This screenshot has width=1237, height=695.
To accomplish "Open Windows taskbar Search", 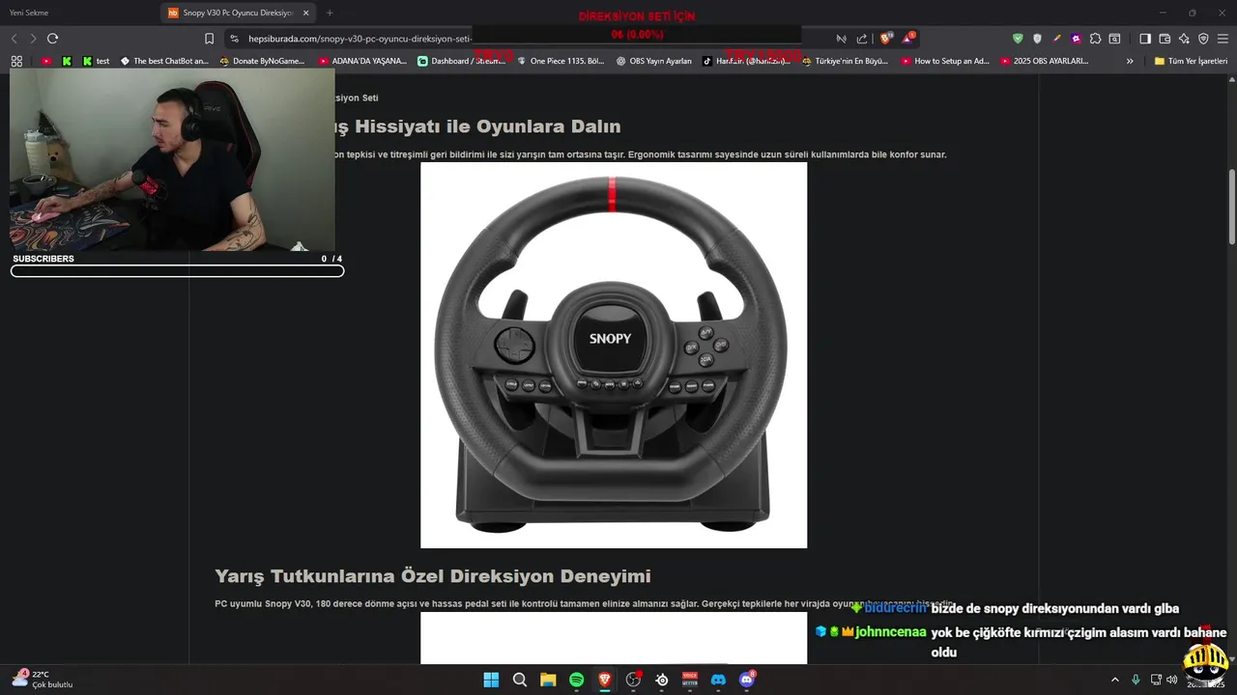I will (x=520, y=680).
